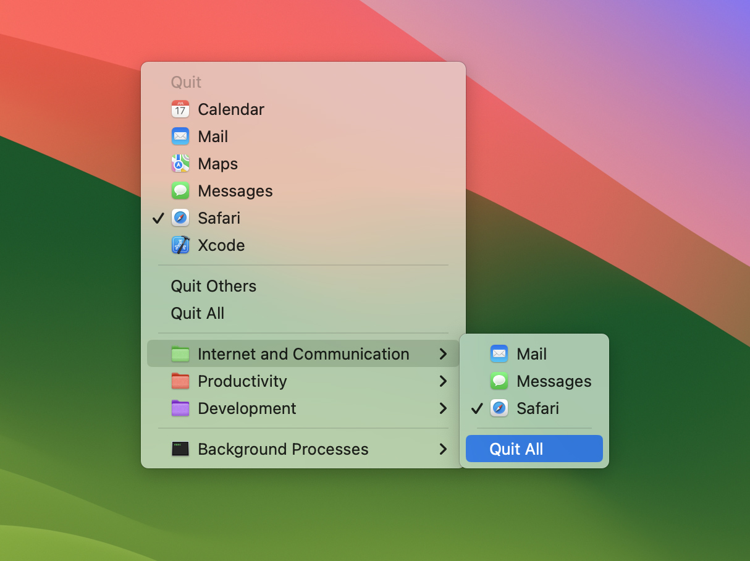Click the Maps app icon
This screenshot has width=750, height=561.
point(180,164)
